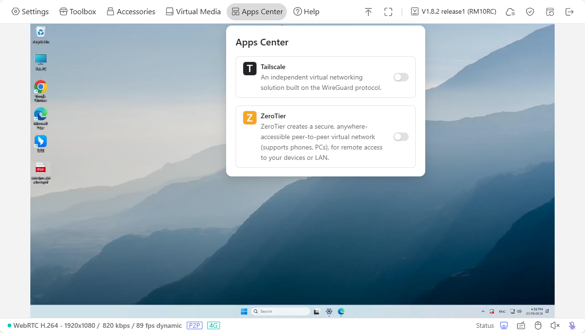Open Recycle Bin on the remote desktop
The height and width of the screenshot is (333, 585).
(41, 35)
